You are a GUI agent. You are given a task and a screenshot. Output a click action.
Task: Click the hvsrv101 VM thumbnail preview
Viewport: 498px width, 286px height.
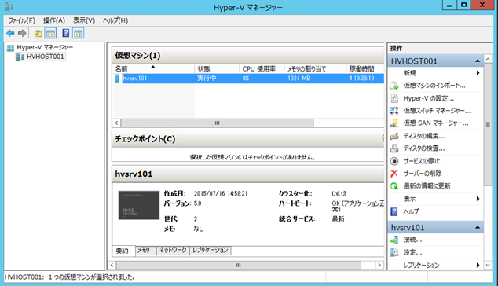(x=139, y=205)
